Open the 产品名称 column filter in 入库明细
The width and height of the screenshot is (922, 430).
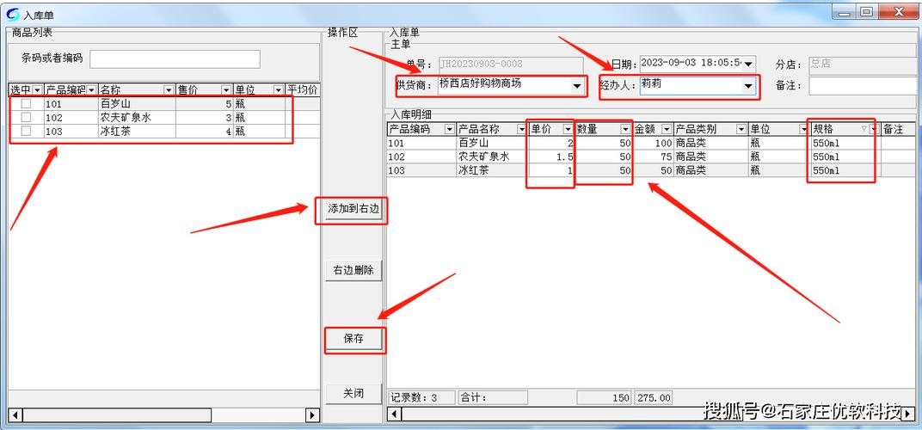point(521,129)
